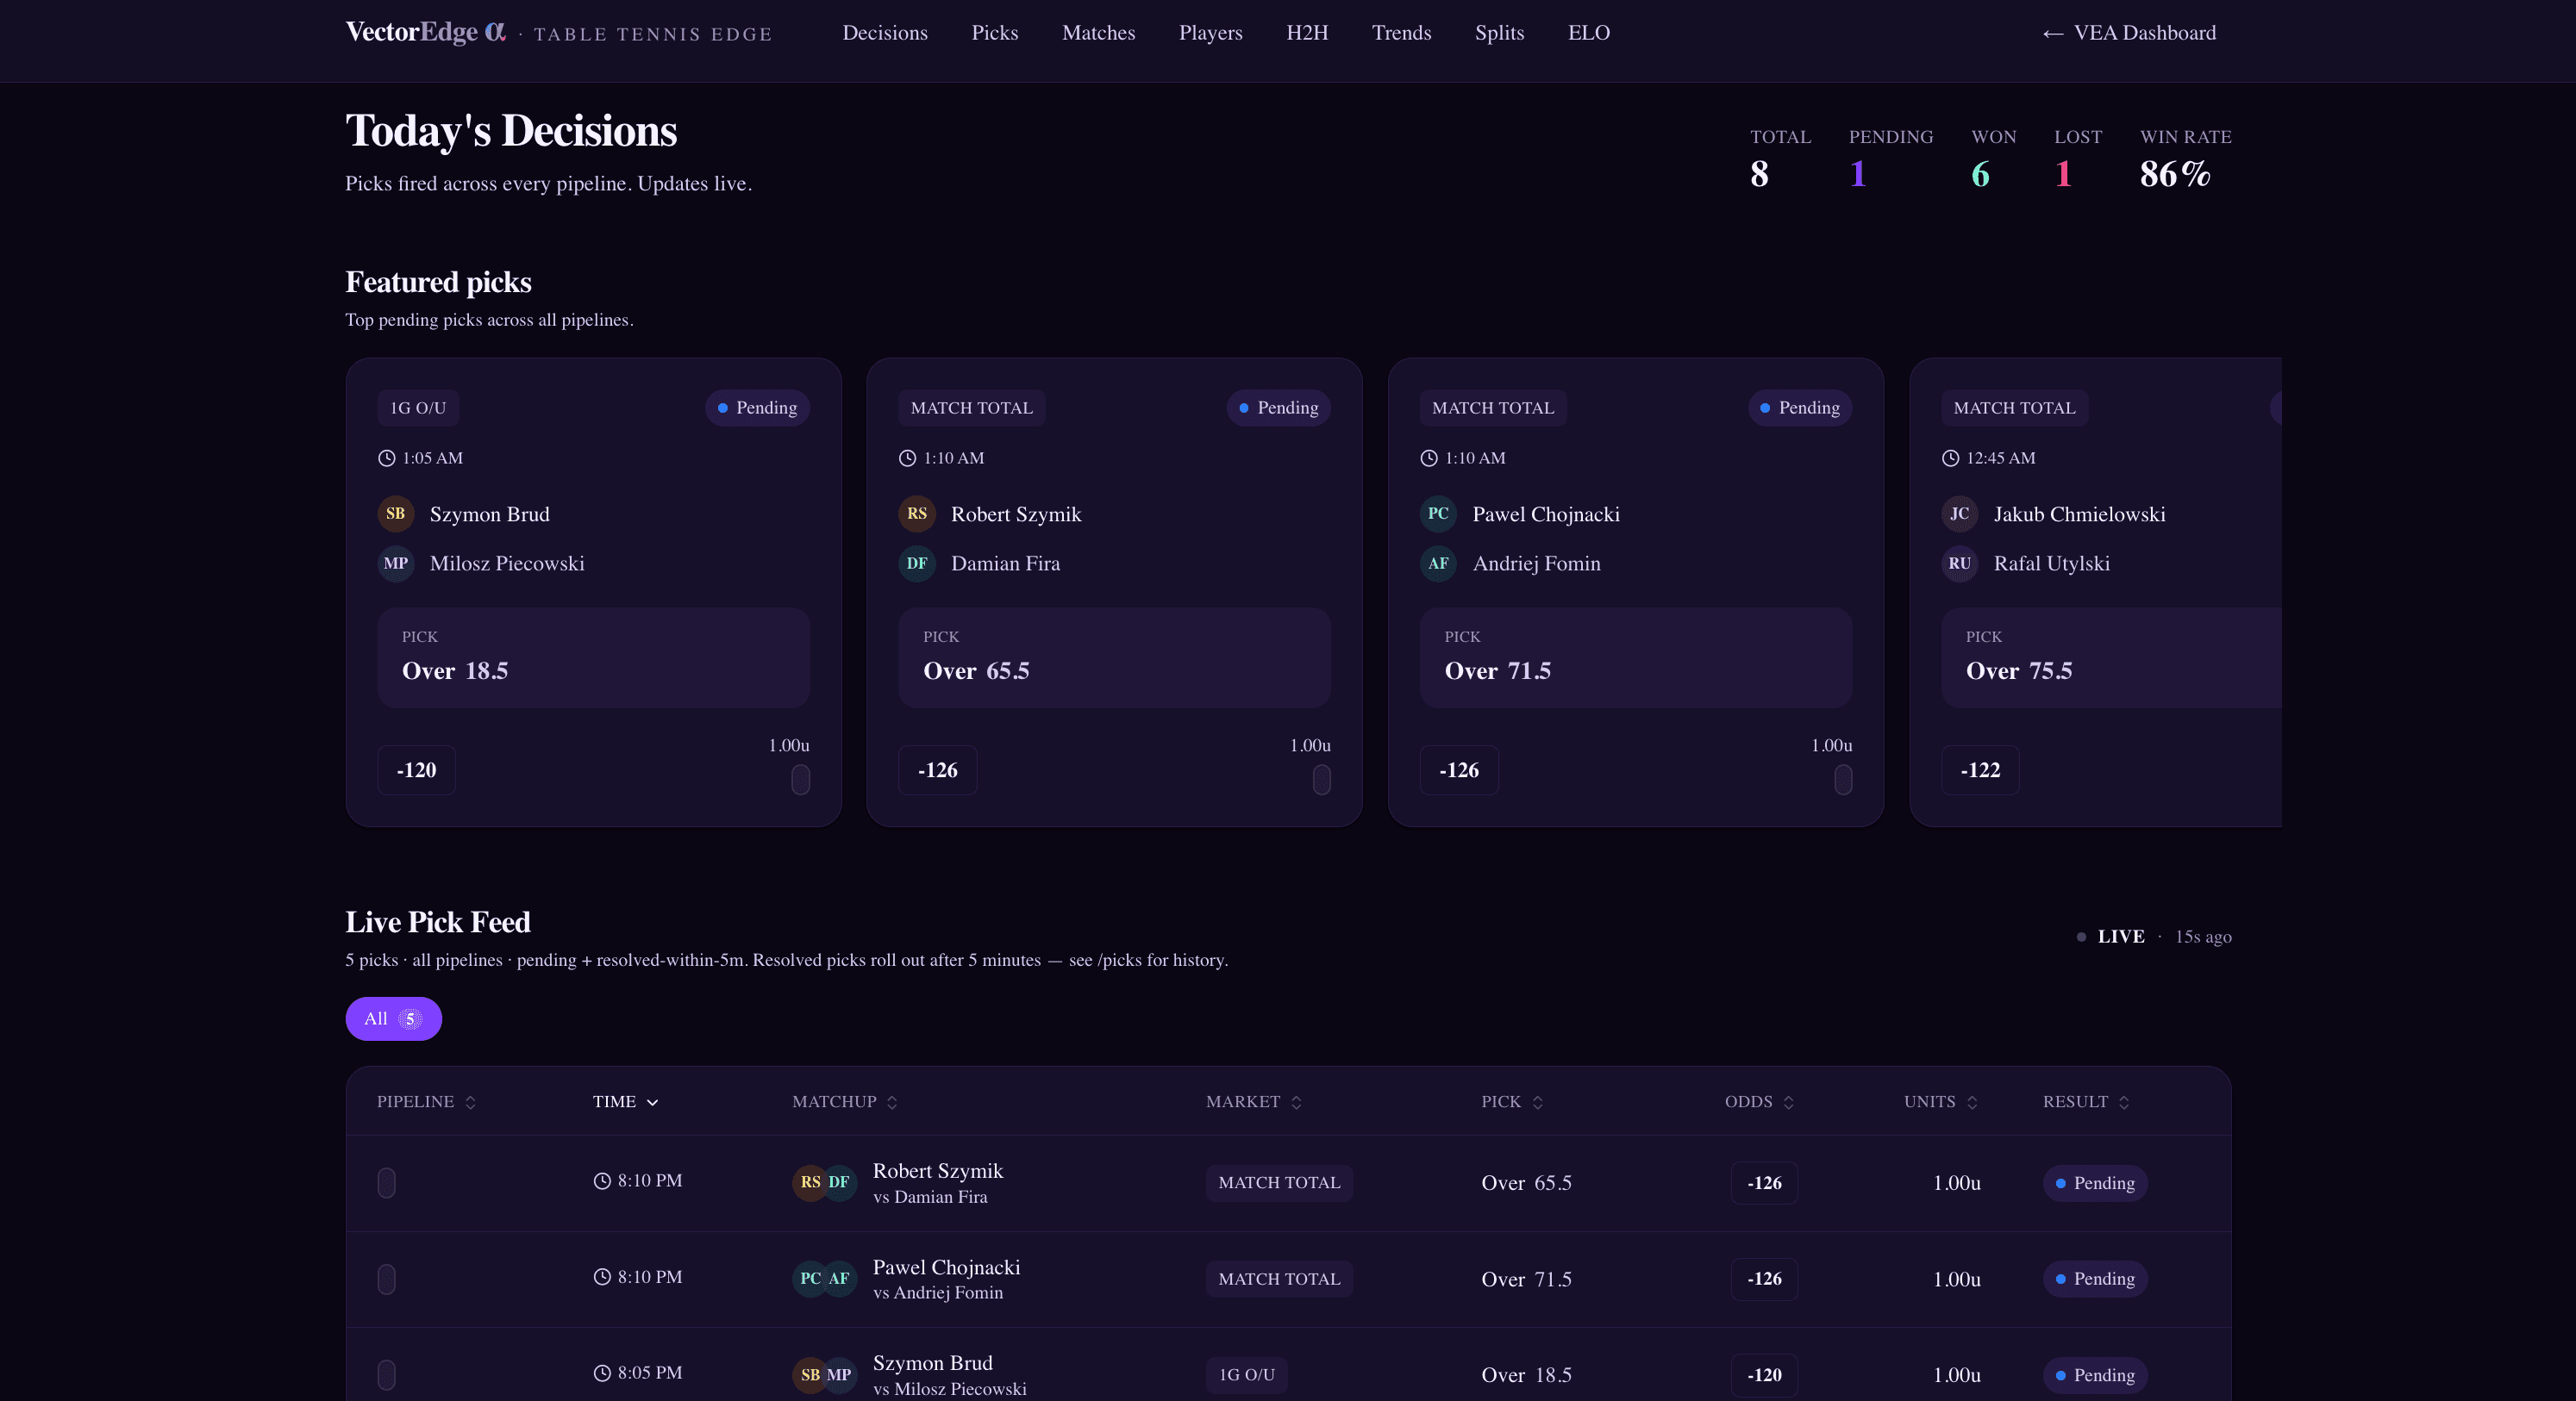Image resolution: width=2576 pixels, height=1401 pixels.
Task: Open the H2H nav tab
Action: click(1307, 33)
